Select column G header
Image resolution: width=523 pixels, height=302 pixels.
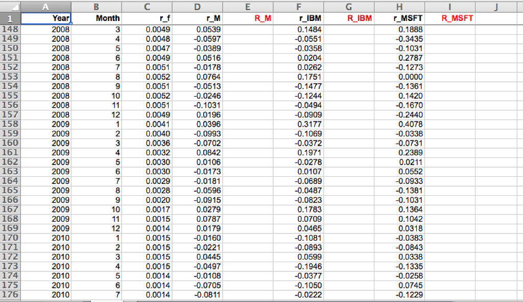[349, 7]
